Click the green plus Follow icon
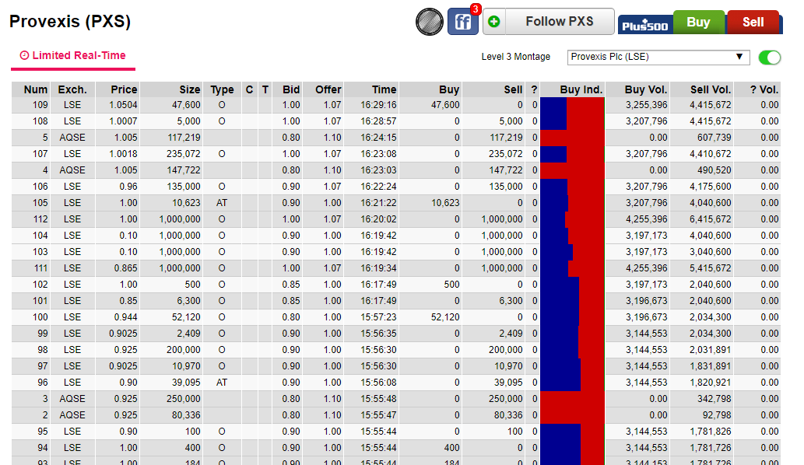 click(x=493, y=22)
